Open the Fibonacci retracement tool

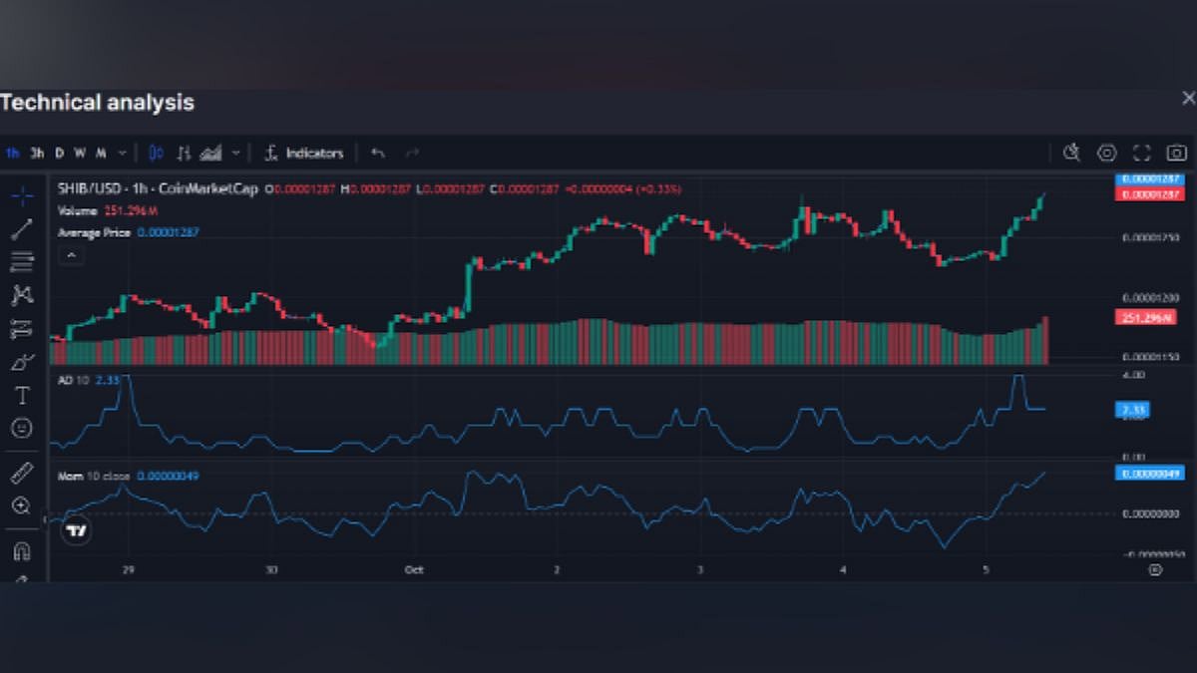pyautogui.click(x=22, y=262)
